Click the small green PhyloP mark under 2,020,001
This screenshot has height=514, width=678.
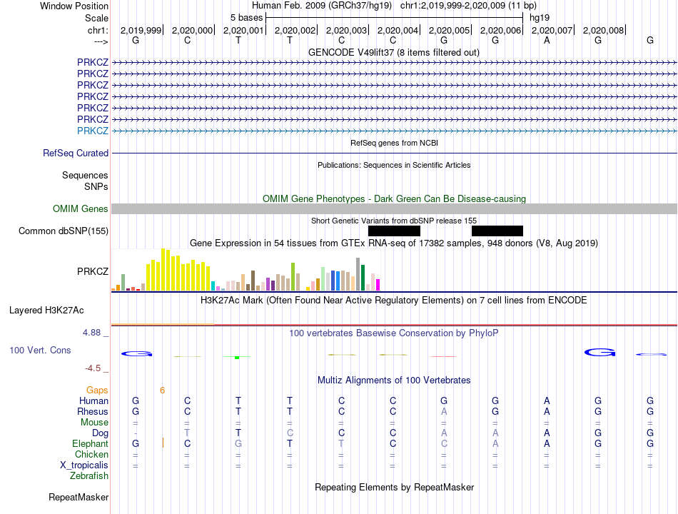(237, 357)
